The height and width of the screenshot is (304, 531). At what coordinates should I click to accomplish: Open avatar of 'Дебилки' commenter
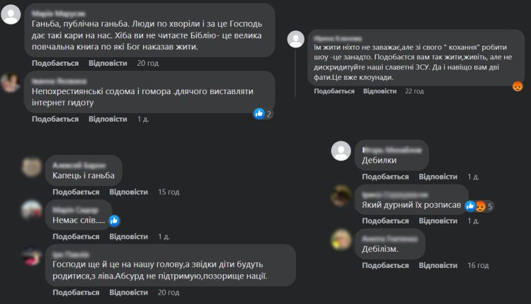point(341,151)
